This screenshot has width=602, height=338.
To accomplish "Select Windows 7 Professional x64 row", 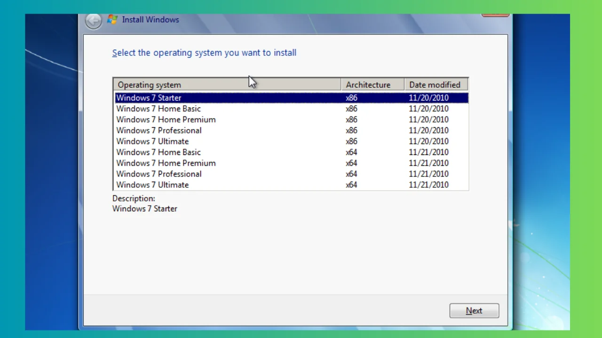I will 291,174.
